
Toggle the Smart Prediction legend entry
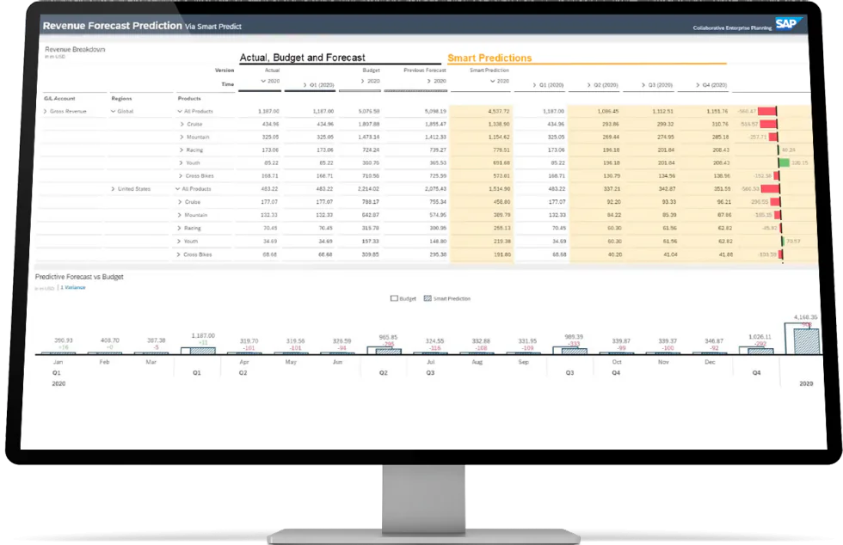447,298
